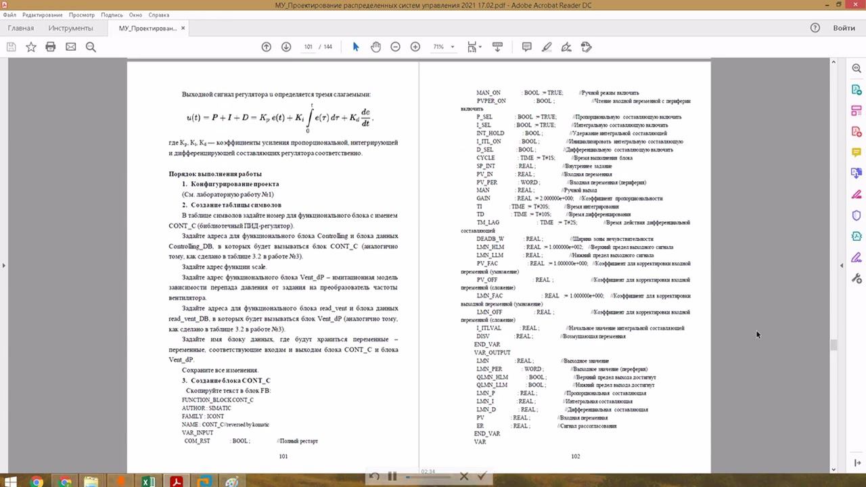
Task: Click the scrollbar up arrow
Action: pyautogui.click(x=834, y=62)
